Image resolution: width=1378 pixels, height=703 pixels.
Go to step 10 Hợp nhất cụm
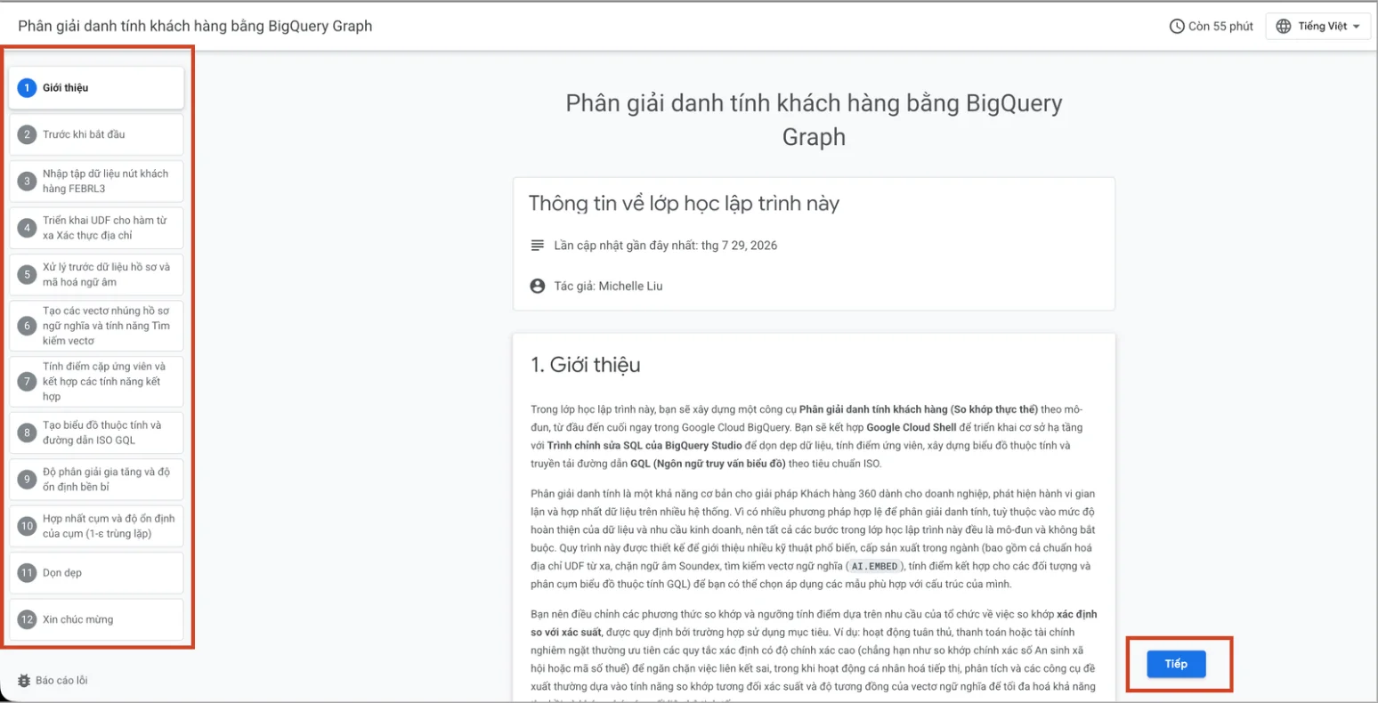(x=96, y=526)
